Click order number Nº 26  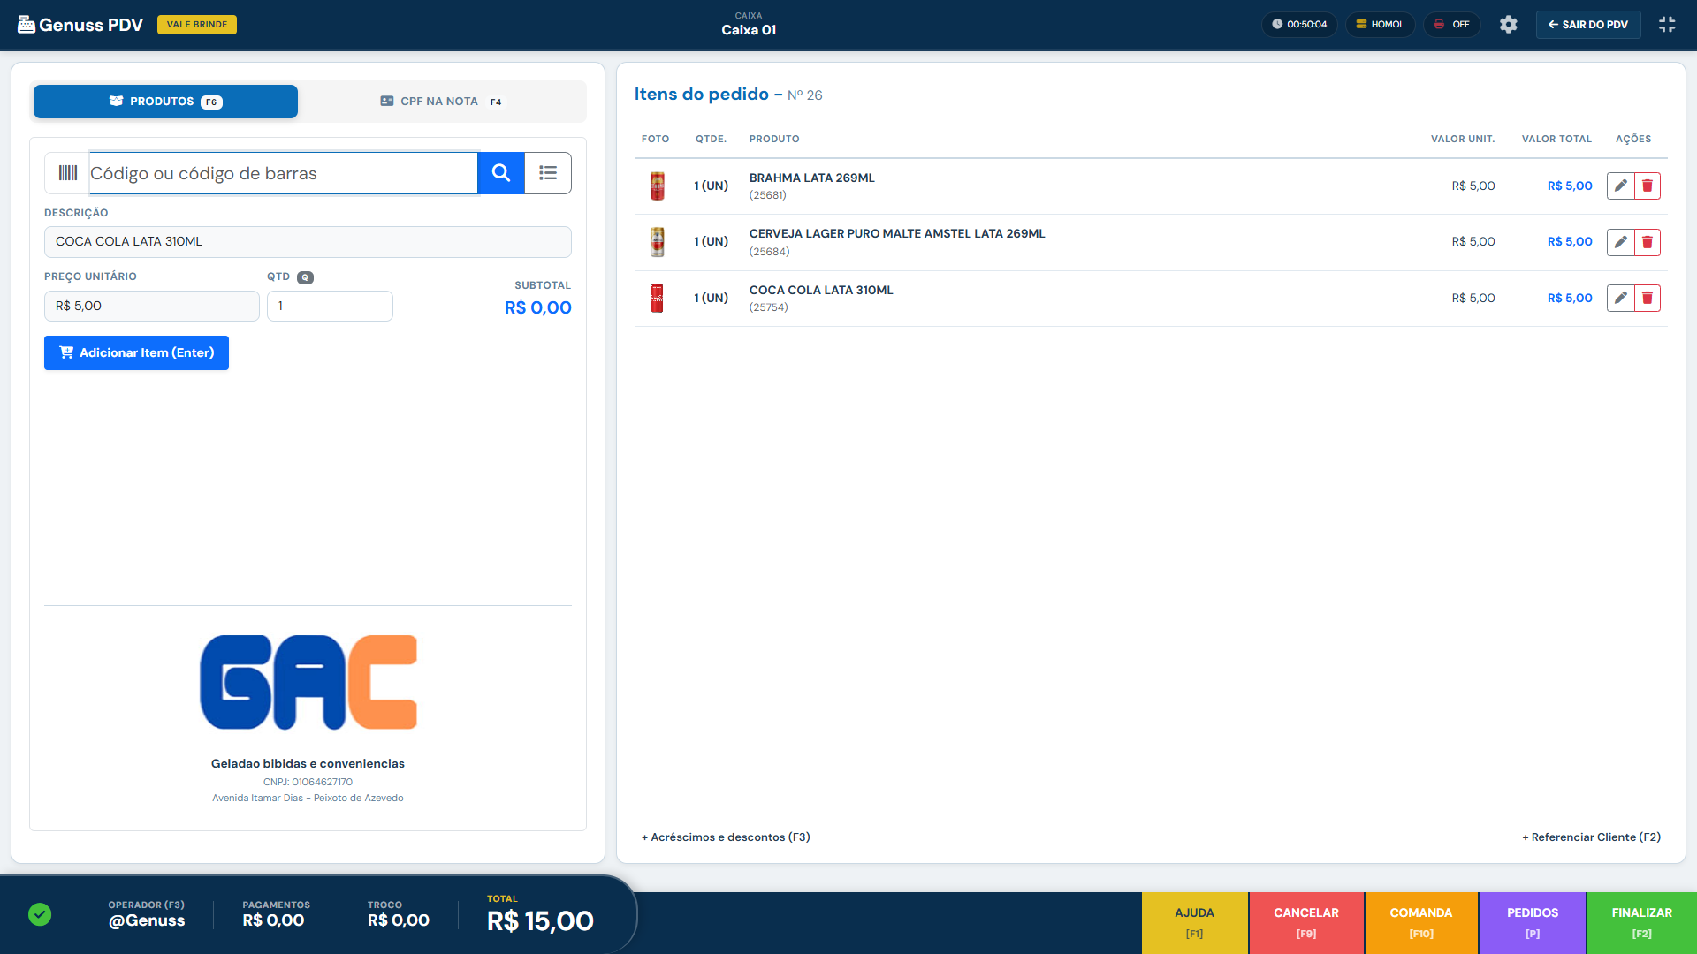[804, 95]
